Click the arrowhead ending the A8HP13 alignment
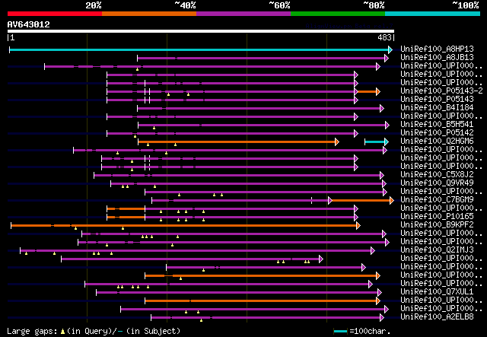Image resolution: width=487 pixels, height=337 pixels. point(390,49)
